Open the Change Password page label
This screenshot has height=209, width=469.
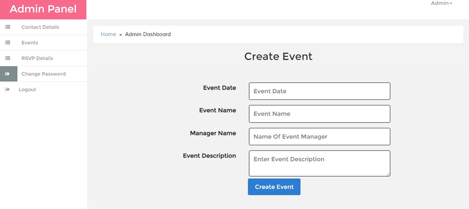43,74
